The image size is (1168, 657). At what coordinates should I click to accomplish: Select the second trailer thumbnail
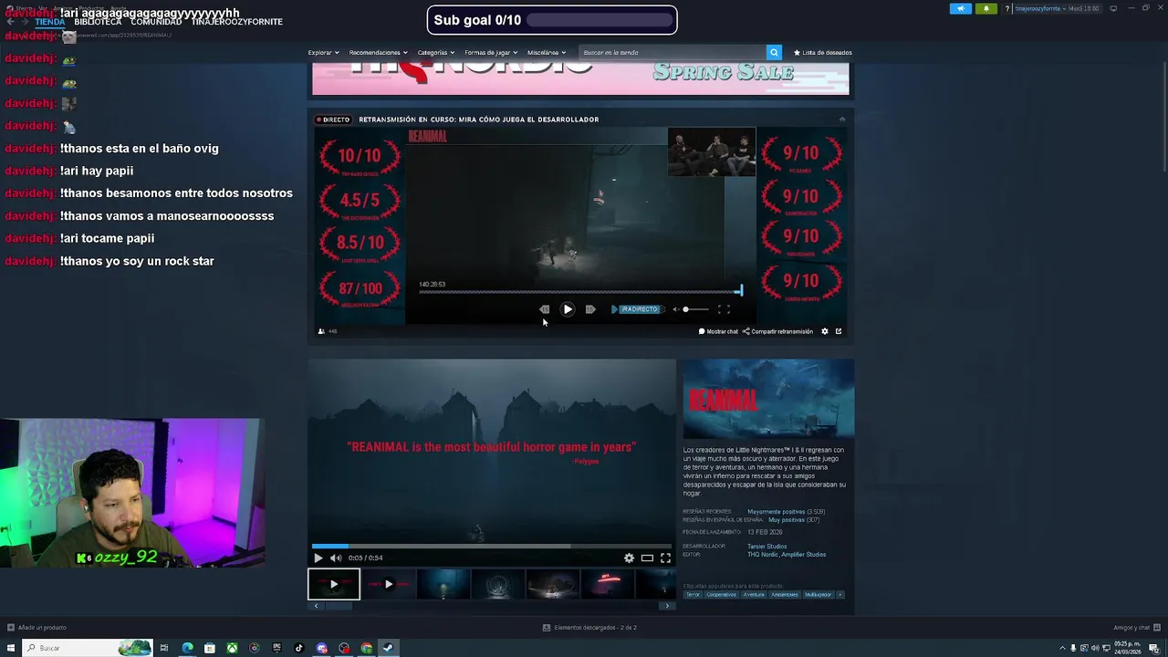[389, 584]
